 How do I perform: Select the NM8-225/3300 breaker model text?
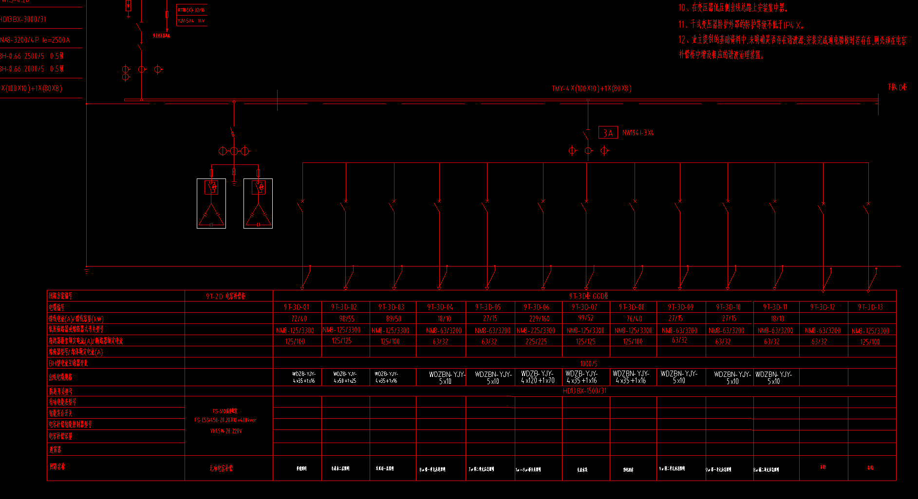point(536,331)
